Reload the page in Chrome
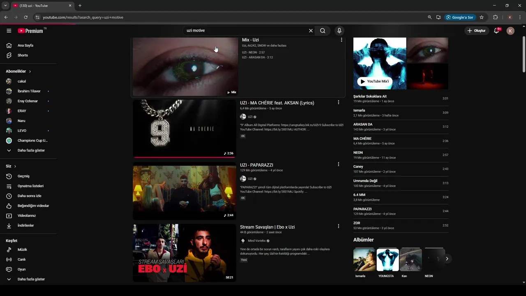526x296 pixels. [25, 17]
